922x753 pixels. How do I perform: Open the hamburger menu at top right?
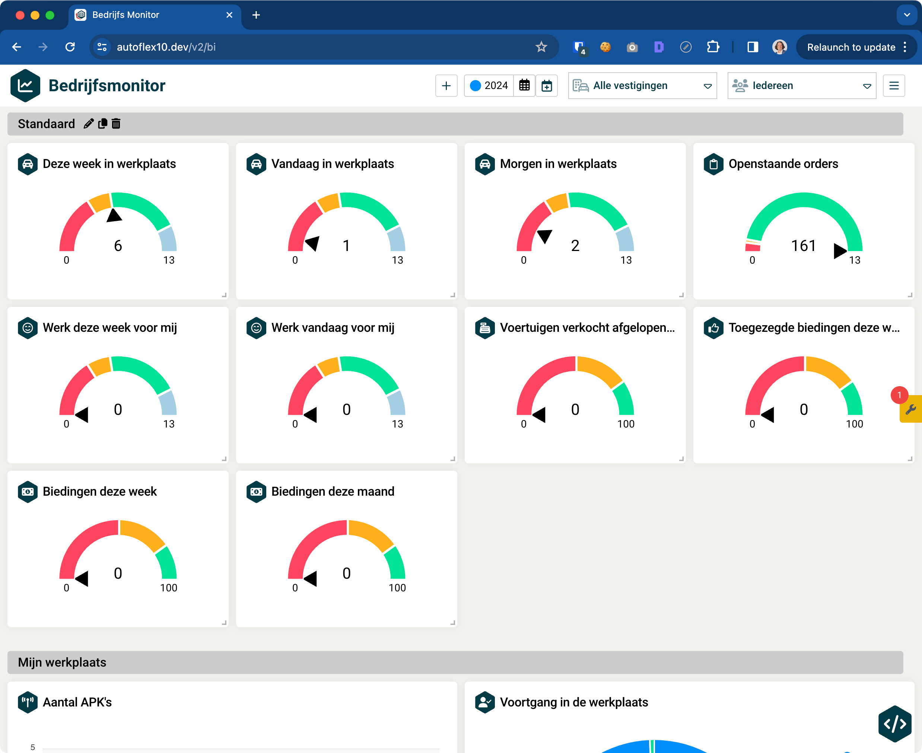pyautogui.click(x=894, y=86)
